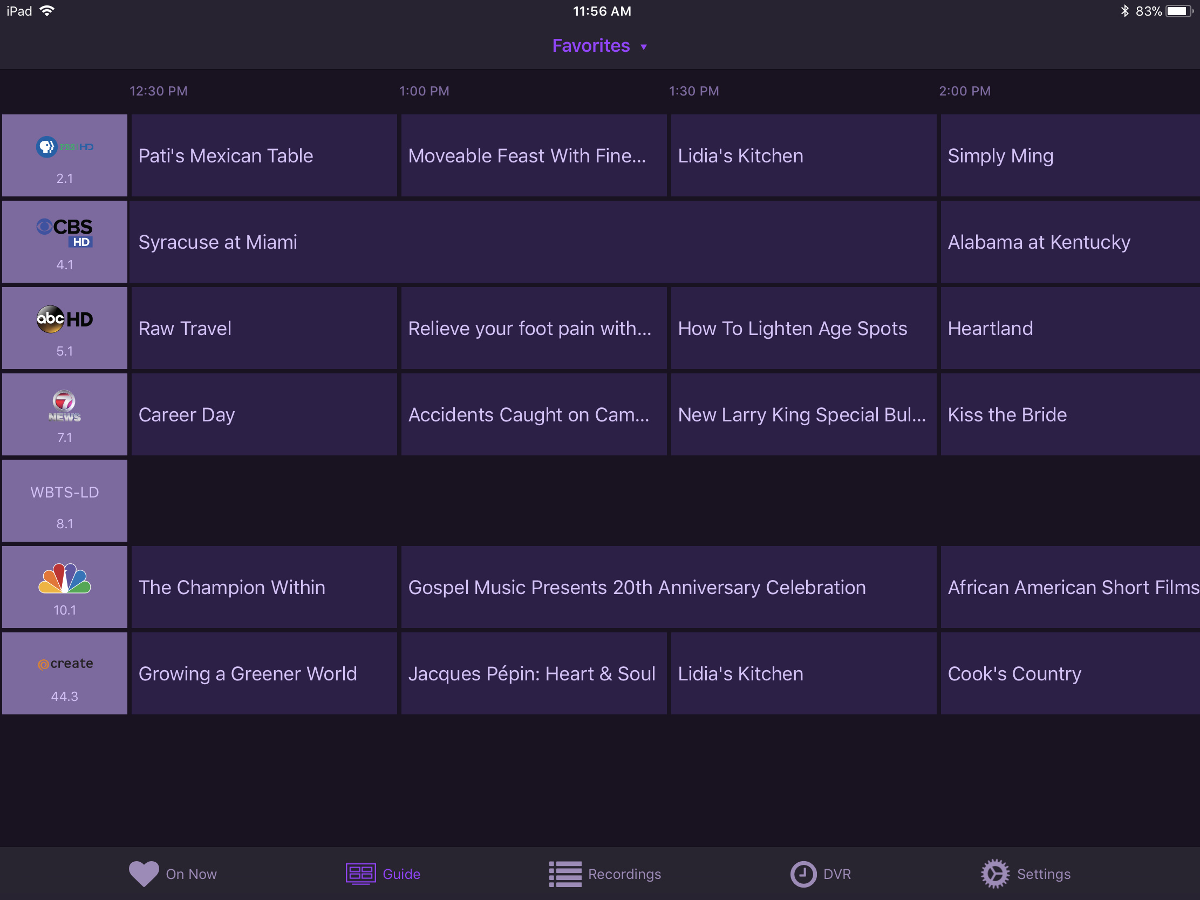
Task: Select Pati's Mexican Table listing
Action: pos(264,156)
